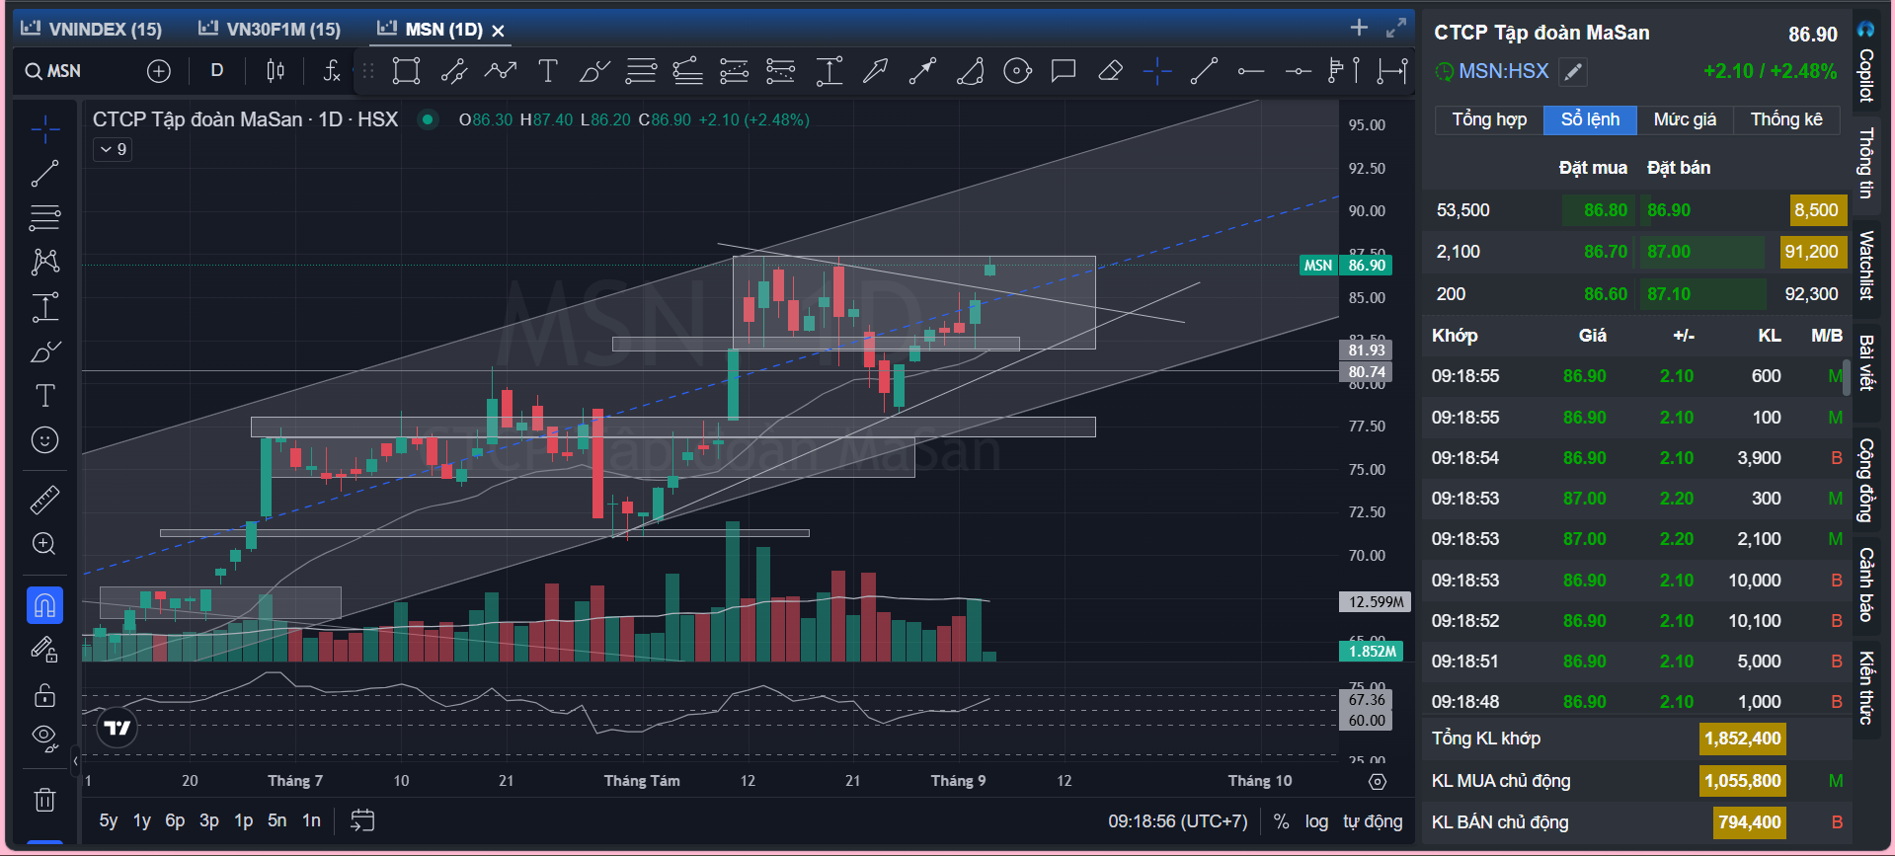Switch to the VN30F1M (15) tab
1895x856 pixels.
coord(270,30)
